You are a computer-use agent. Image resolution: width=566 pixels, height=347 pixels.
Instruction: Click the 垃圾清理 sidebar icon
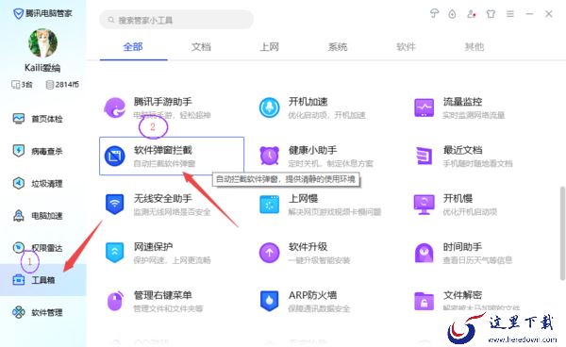(19, 183)
